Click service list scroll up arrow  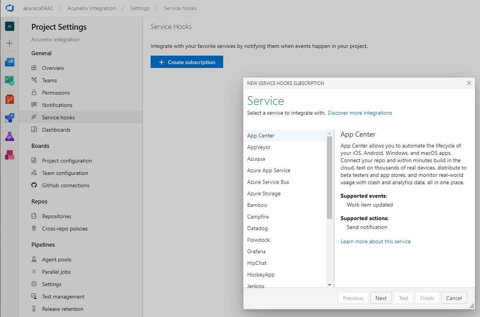[x=329, y=133]
